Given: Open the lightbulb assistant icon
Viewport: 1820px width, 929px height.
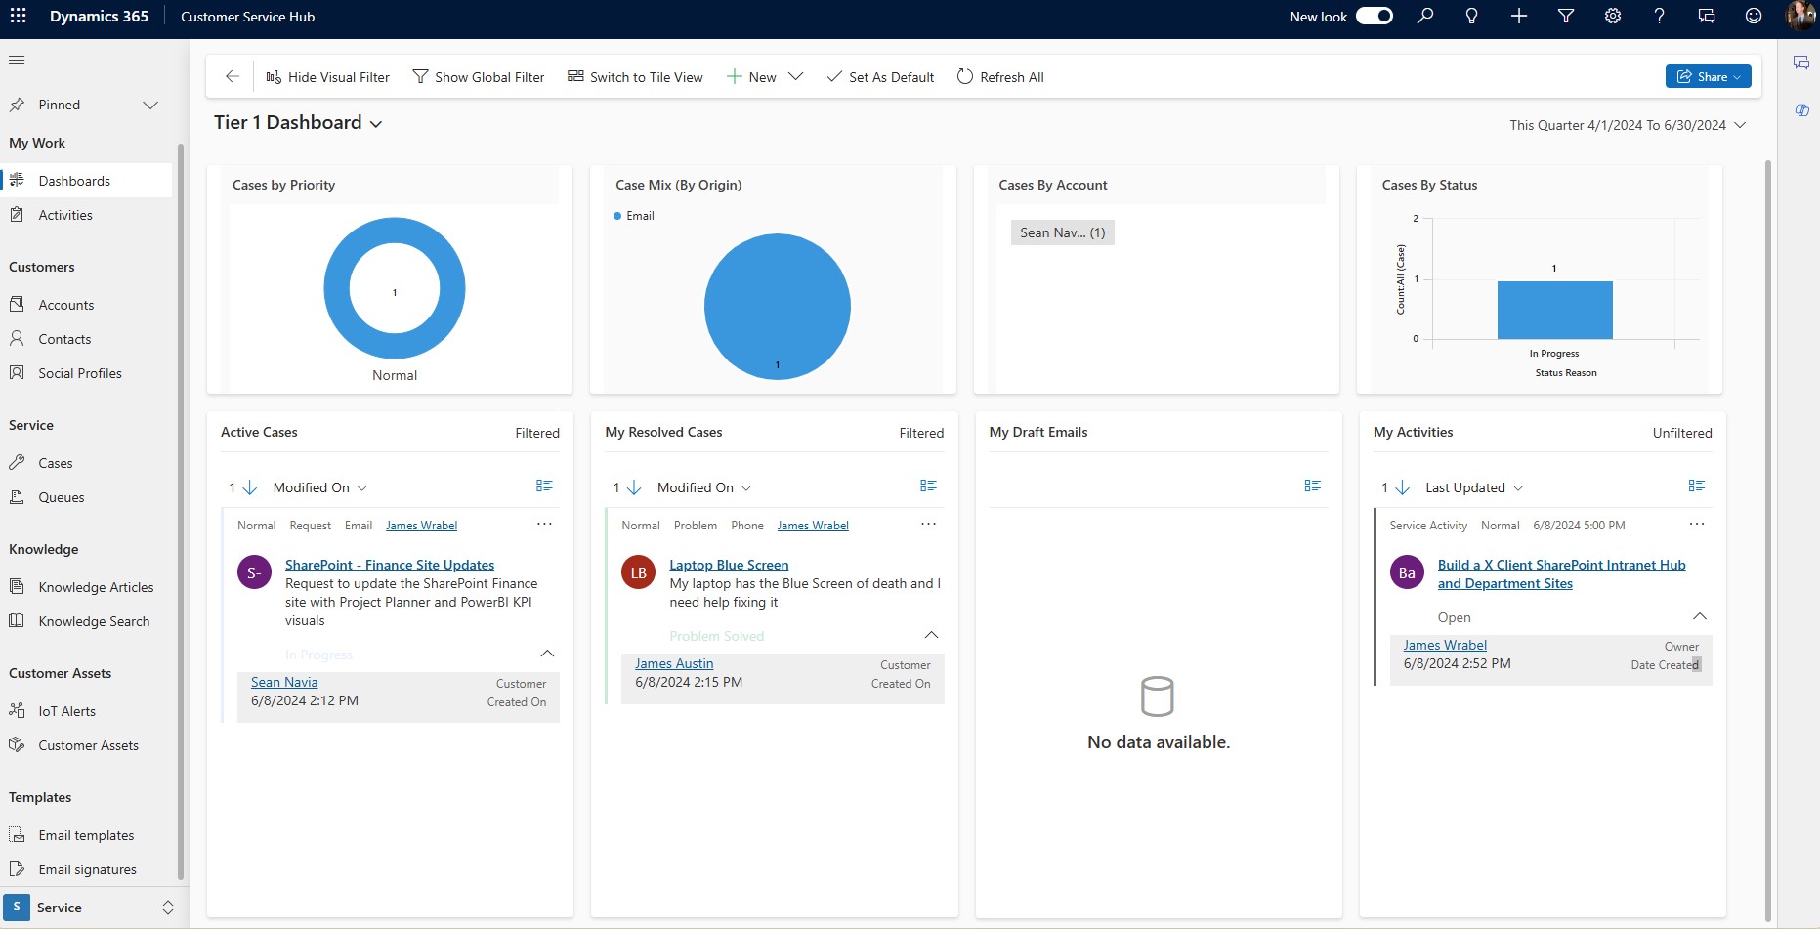Looking at the screenshot, I should point(1471,16).
